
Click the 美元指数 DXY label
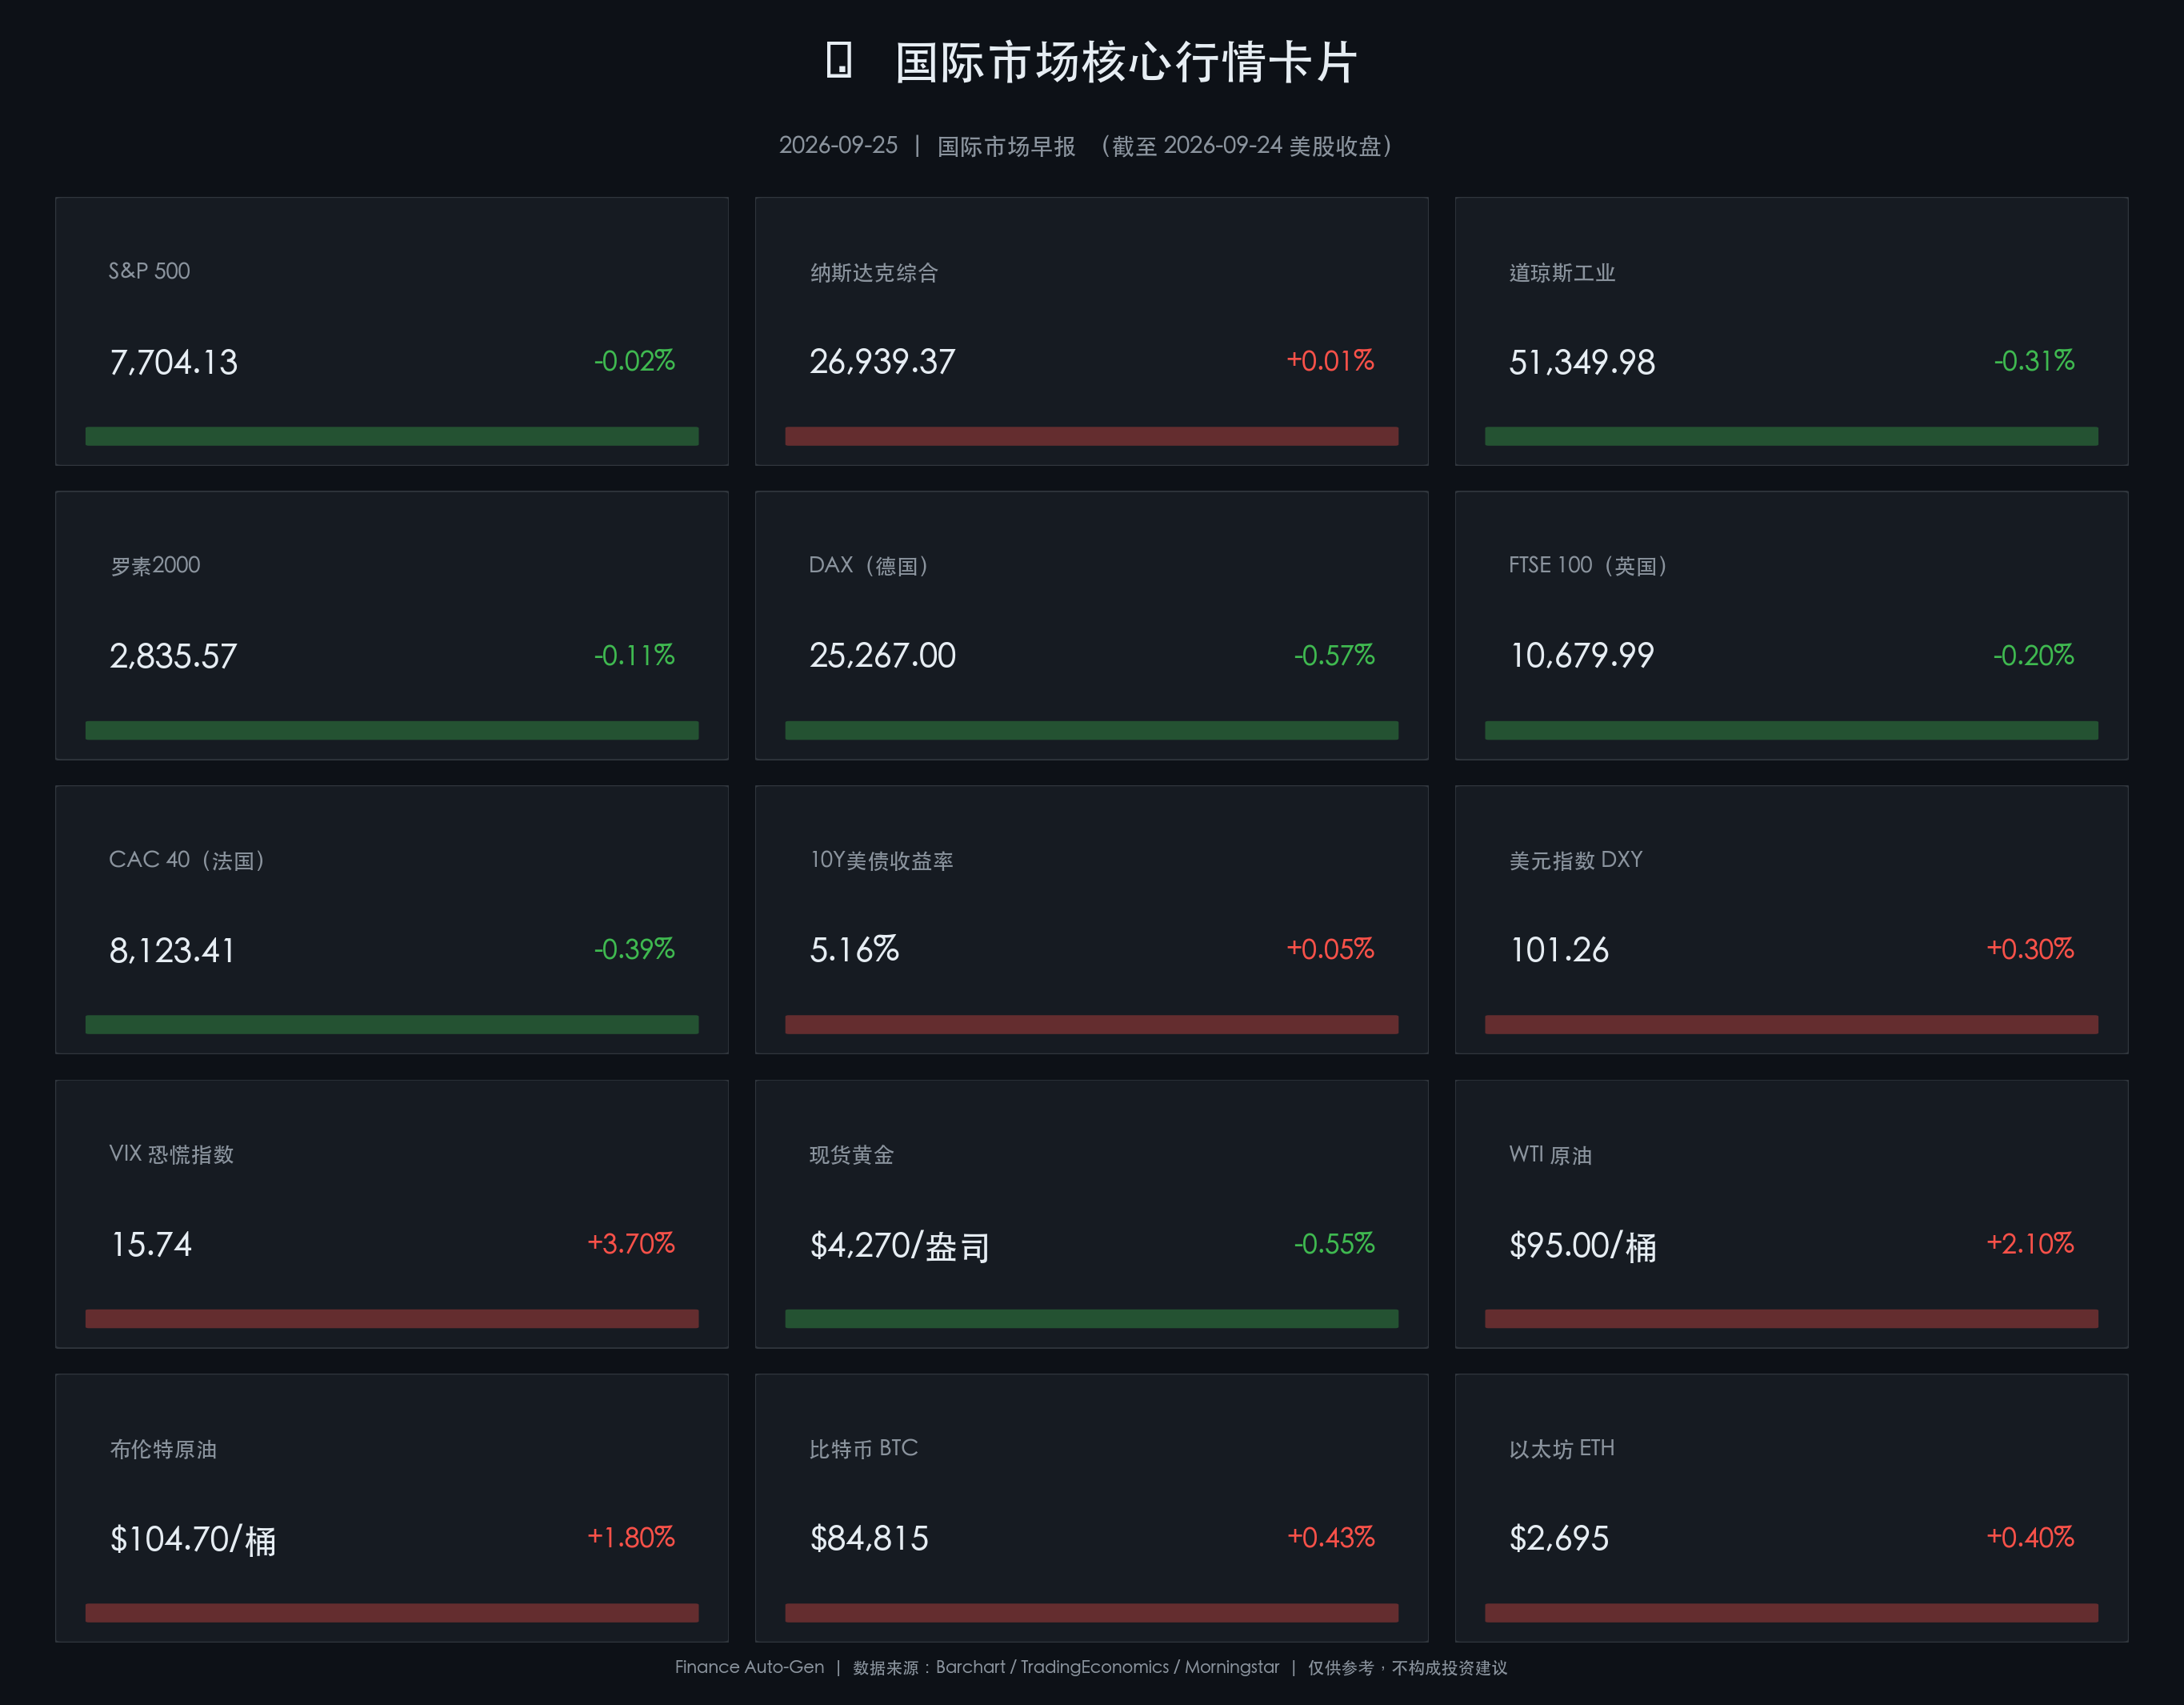point(1575,860)
